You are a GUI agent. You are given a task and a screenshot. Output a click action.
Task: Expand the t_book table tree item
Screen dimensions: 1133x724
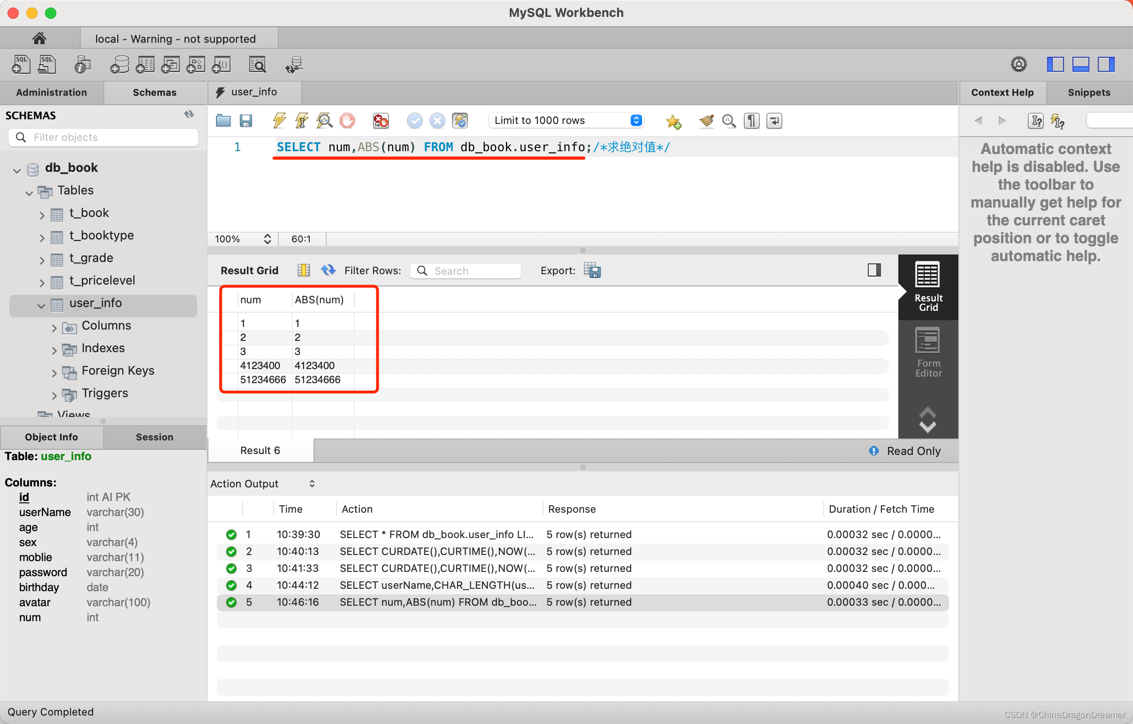43,214
